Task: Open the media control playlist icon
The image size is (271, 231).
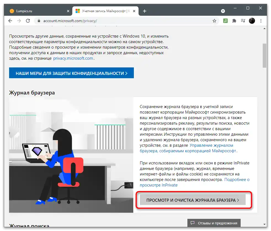Action: [x=243, y=21]
